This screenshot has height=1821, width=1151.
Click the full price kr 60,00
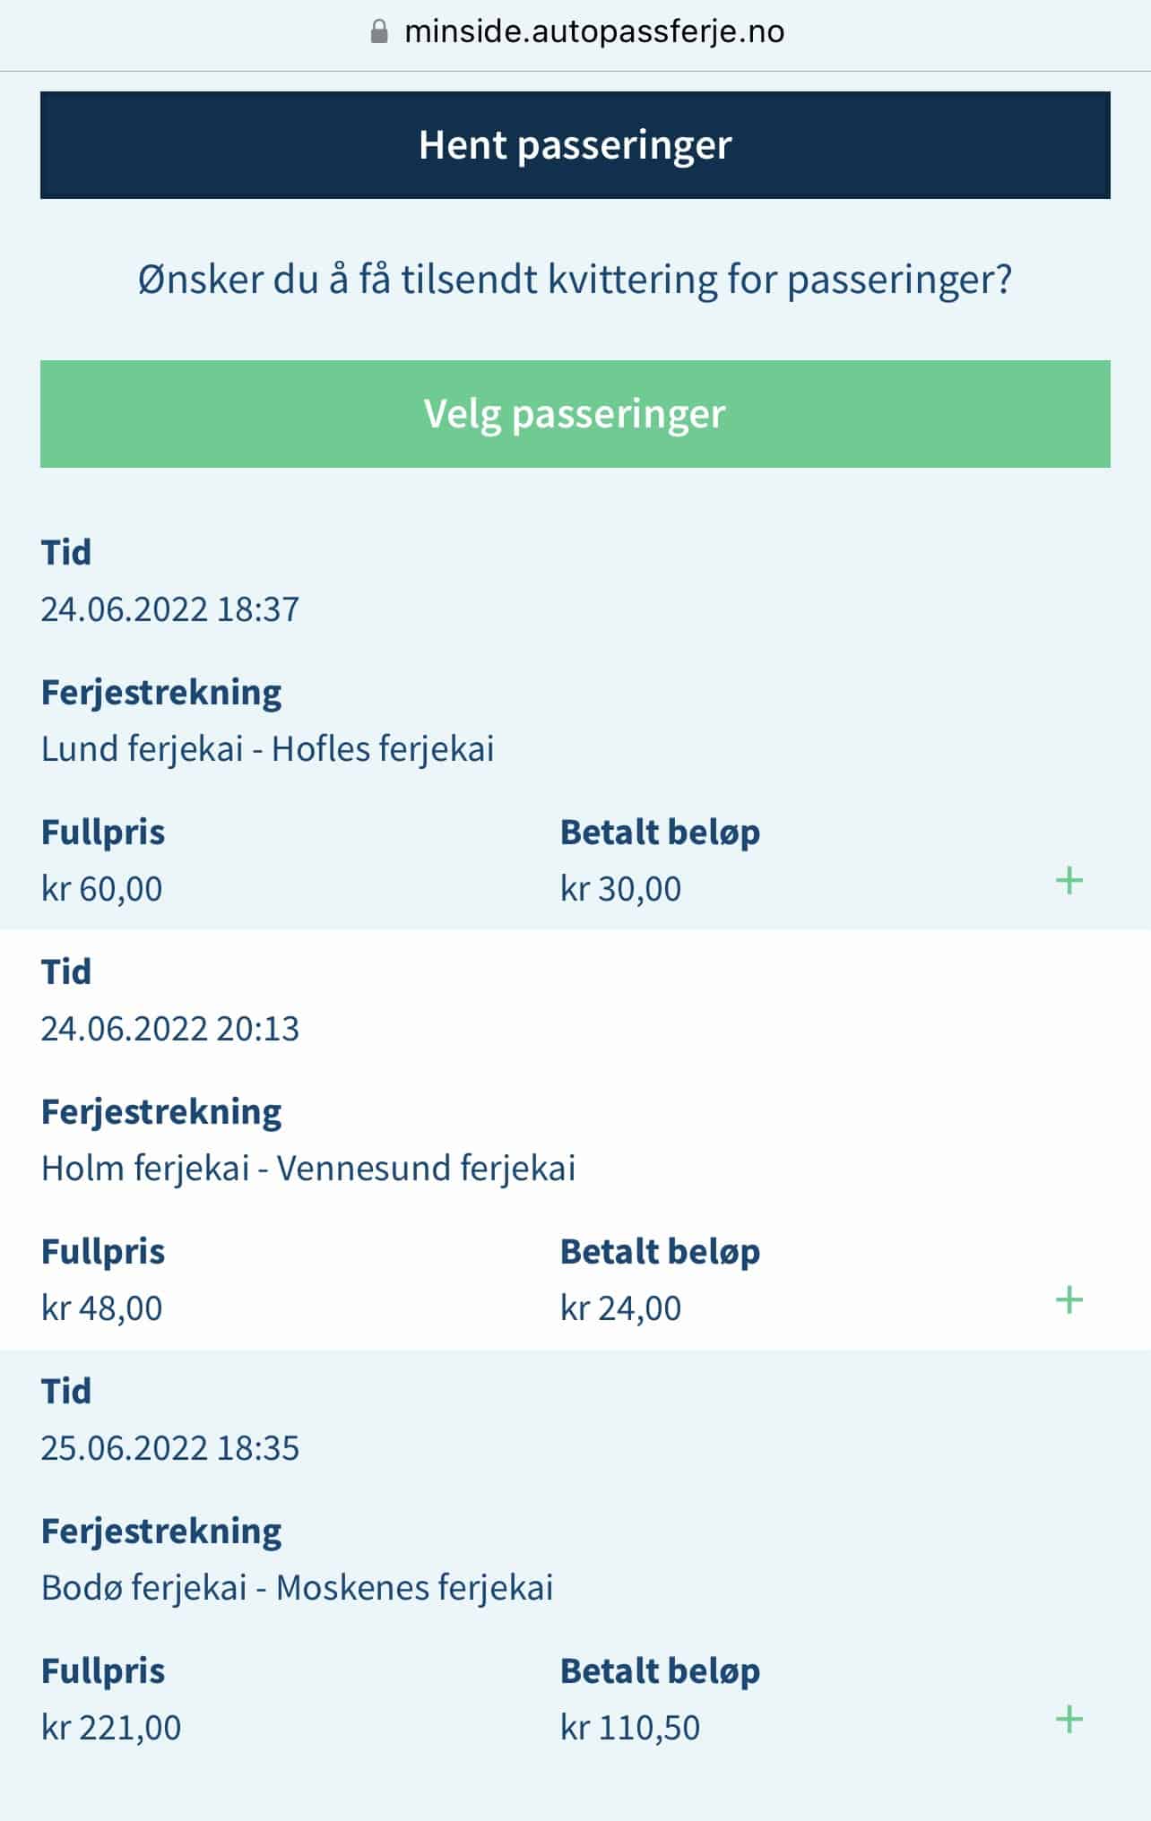pyautogui.click(x=102, y=889)
